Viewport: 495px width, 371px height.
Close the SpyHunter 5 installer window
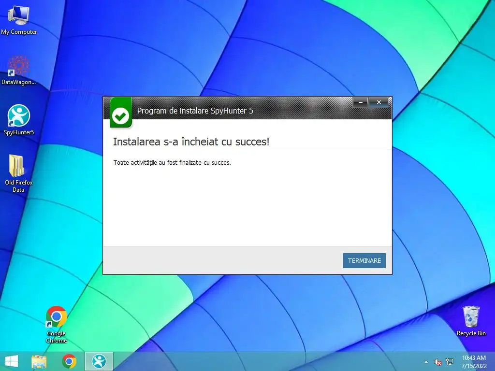[379, 102]
